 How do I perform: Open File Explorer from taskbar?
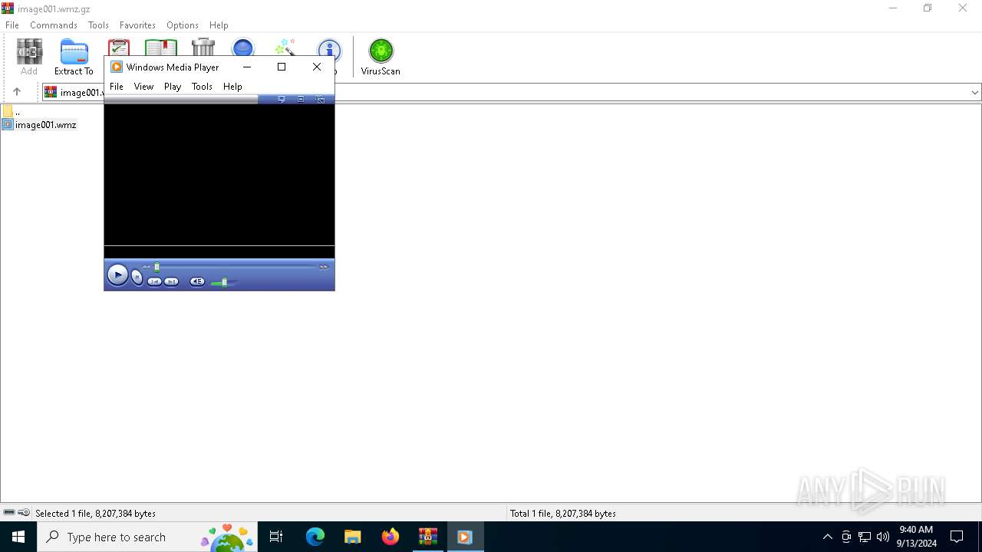point(353,537)
